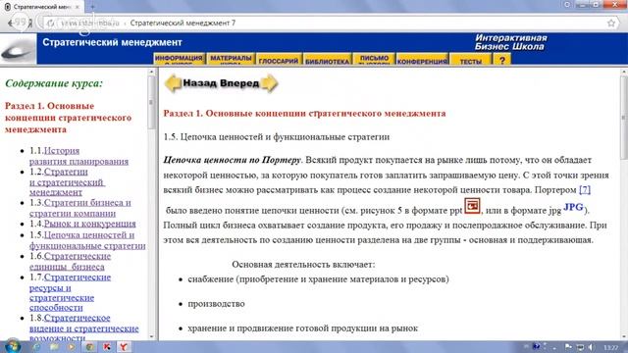Open File Explorer folder on taskbar
Image resolution: width=628 pixels, height=353 pixels.
[54, 346]
